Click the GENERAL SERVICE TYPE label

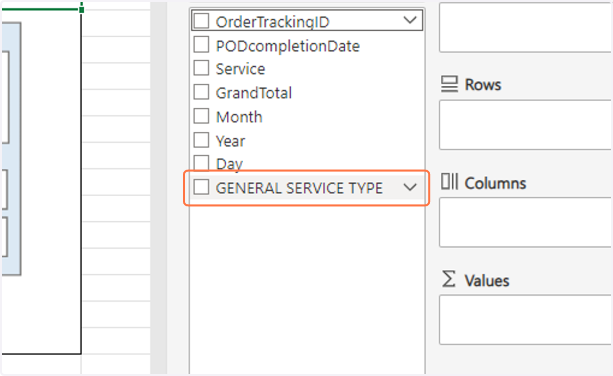click(299, 188)
